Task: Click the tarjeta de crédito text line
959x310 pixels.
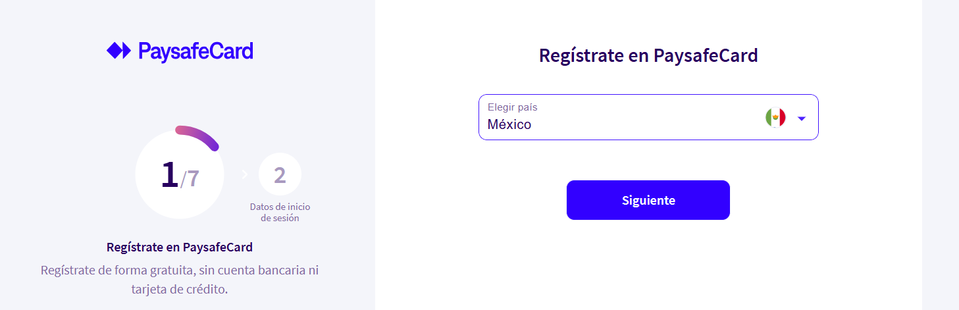Action: pos(180,288)
